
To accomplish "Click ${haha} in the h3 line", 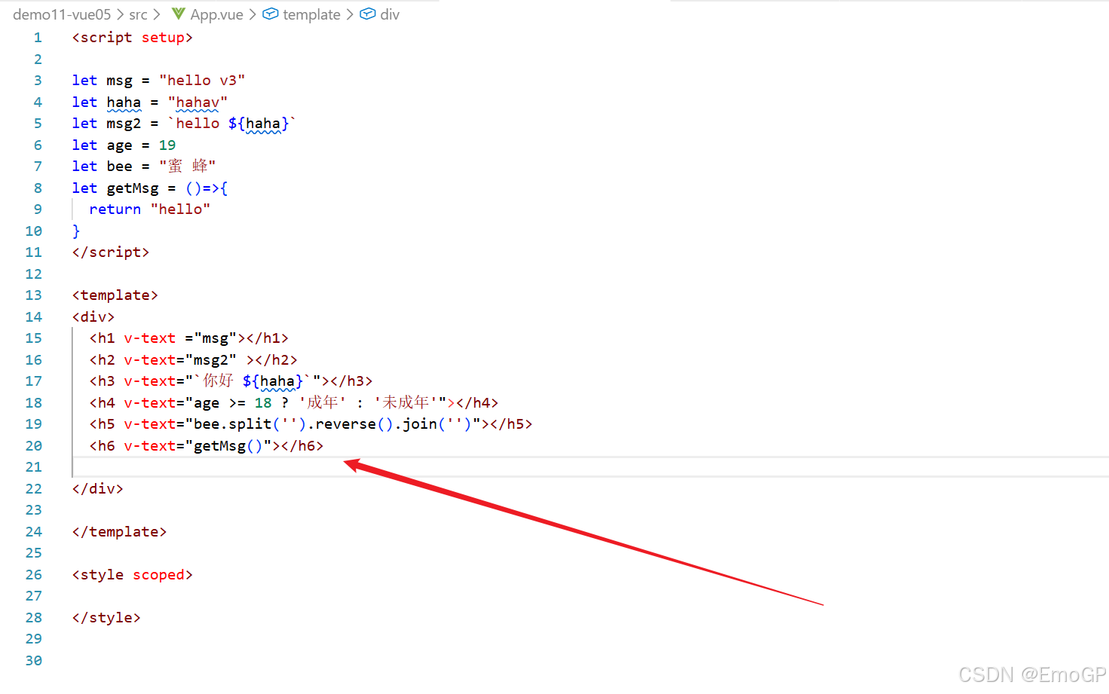I will click(x=272, y=381).
